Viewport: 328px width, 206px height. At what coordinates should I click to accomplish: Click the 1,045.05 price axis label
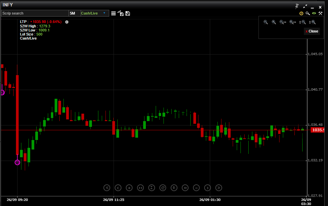coord(315,54)
